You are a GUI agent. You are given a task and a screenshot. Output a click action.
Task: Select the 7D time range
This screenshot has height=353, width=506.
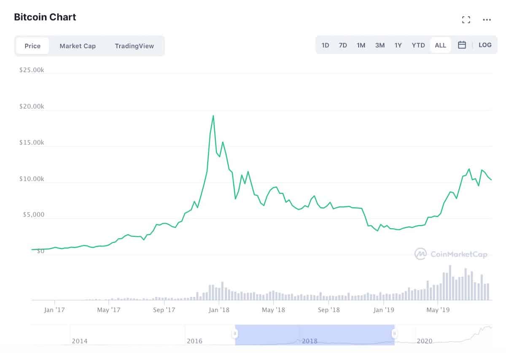[x=343, y=45]
